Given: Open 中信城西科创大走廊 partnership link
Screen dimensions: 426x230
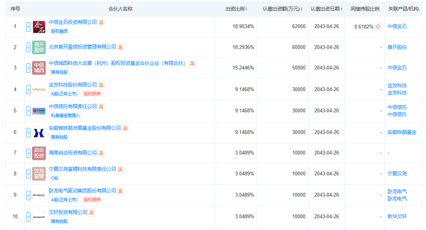Looking at the screenshot, I should [x=117, y=63].
